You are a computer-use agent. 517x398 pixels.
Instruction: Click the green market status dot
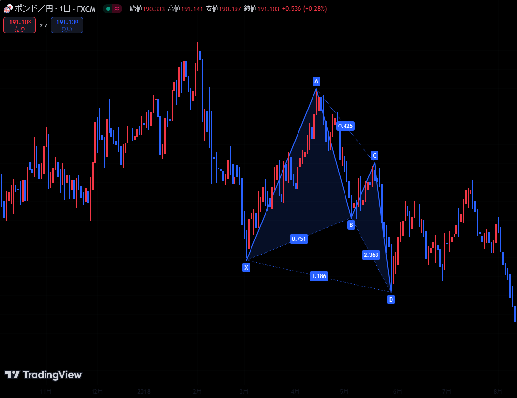[108, 9]
